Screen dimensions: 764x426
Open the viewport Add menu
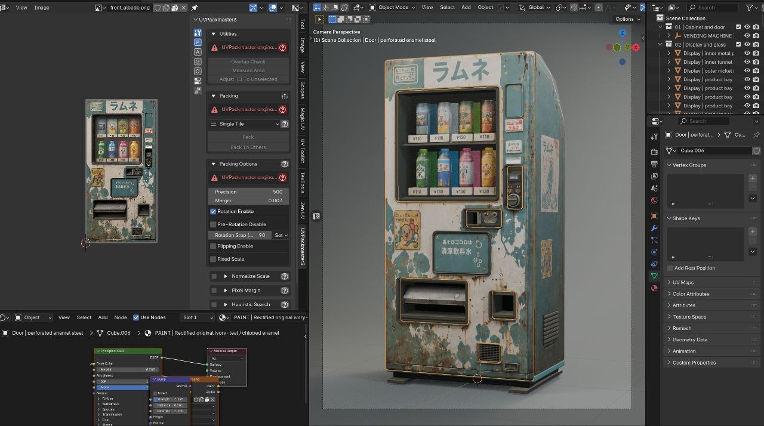(466, 7)
